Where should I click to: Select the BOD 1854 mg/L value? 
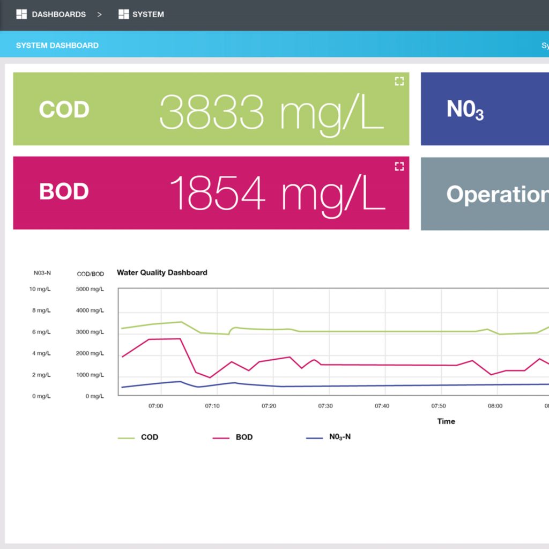(277, 194)
